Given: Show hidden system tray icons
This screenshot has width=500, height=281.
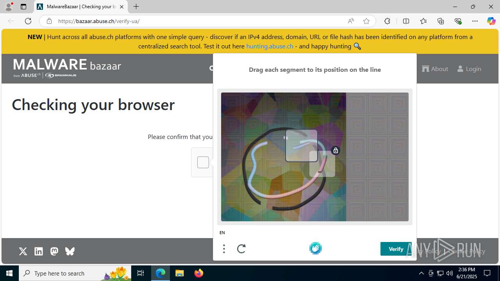Looking at the screenshot, I should 421,273.
